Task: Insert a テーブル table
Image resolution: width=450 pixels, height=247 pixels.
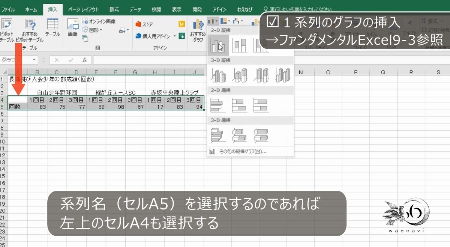Action: coord(52,28)
